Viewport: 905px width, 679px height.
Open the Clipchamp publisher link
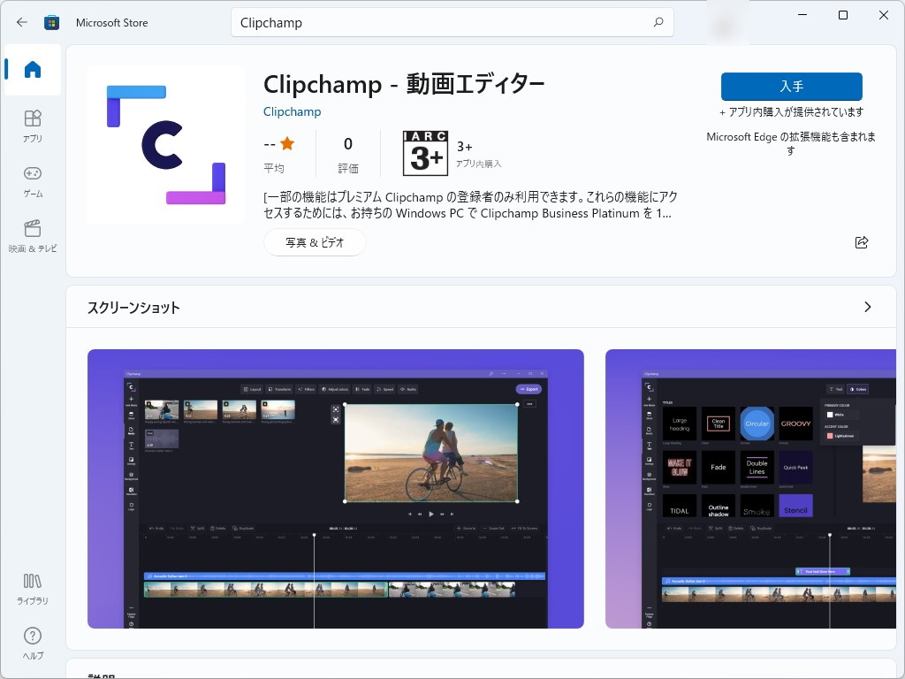point(292,111)
